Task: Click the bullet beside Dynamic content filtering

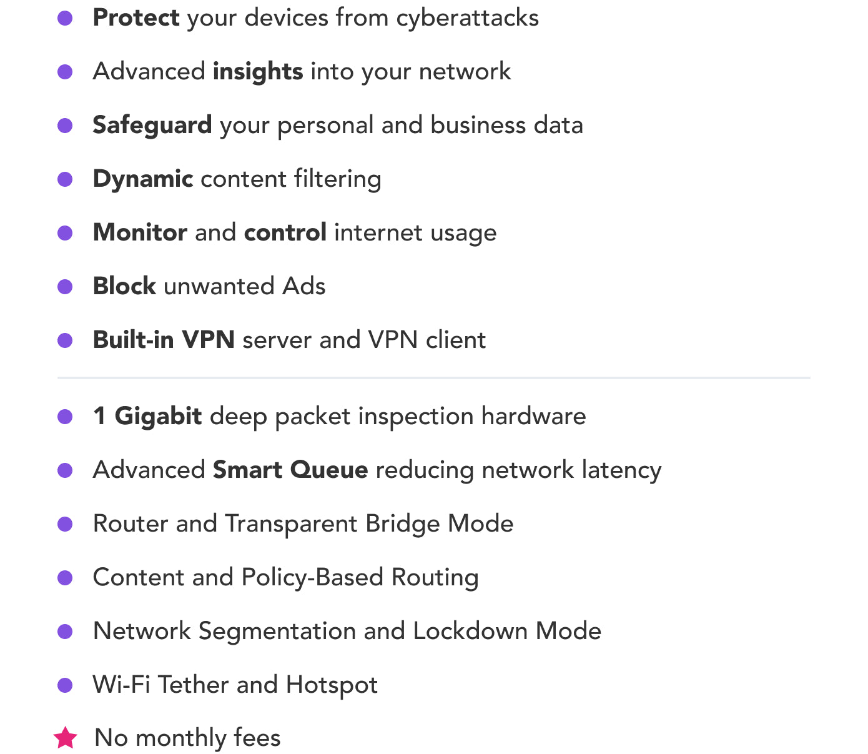Action: tap(65, 179)
